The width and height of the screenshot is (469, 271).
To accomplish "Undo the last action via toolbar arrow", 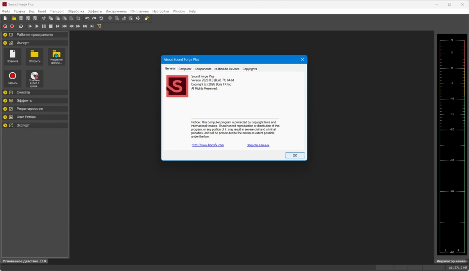I will point(87,18).
